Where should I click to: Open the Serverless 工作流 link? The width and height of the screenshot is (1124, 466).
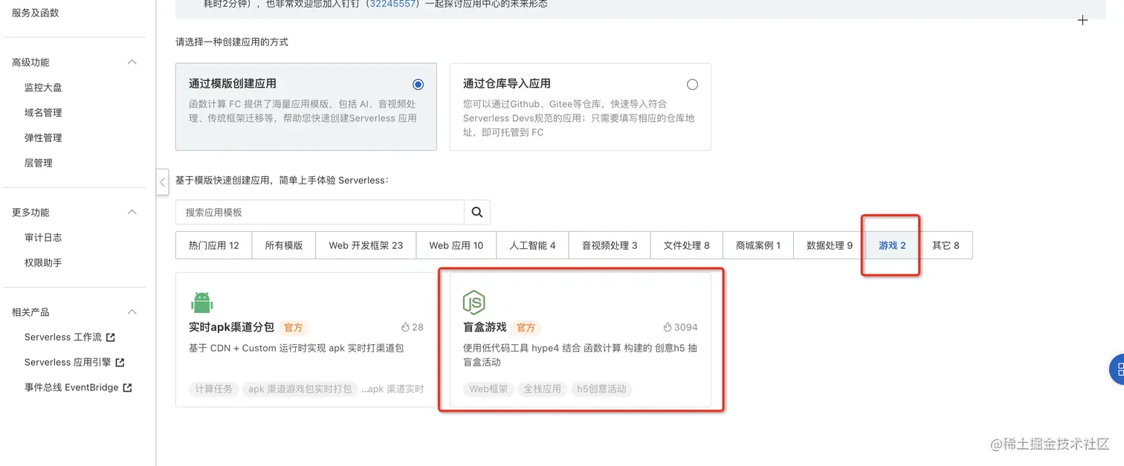click(63, 337)
